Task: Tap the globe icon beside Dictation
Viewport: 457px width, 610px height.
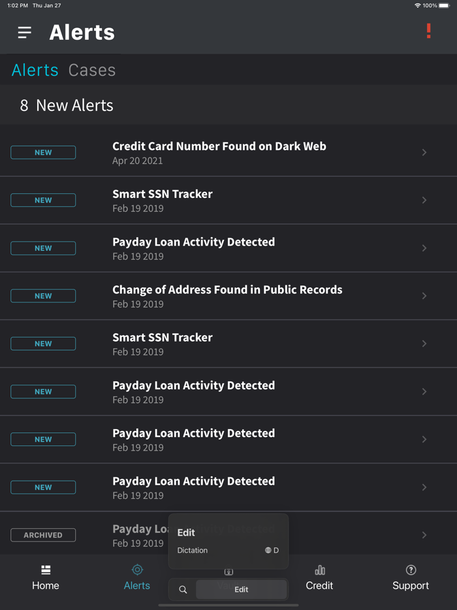Action: tap(268, 551)
